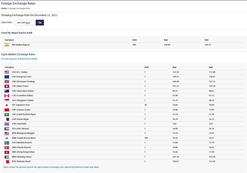Open the Home breadcrumb link
This screenshot has height=173, width=247.
coord(4,8)
